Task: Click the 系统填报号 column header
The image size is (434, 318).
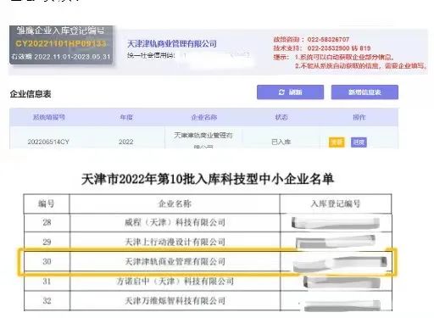Action: pos(49,117)
